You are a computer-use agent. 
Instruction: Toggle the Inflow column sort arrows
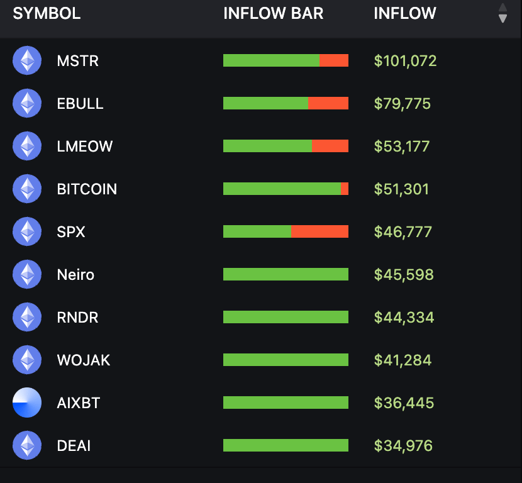(x=503, y=13)
